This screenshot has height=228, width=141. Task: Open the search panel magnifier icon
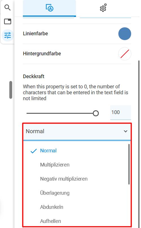7,8
